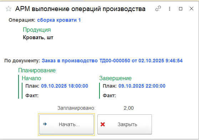Add form to favorites with star icon
Viewport: 199px width, 140px height.
pos(9,9)
